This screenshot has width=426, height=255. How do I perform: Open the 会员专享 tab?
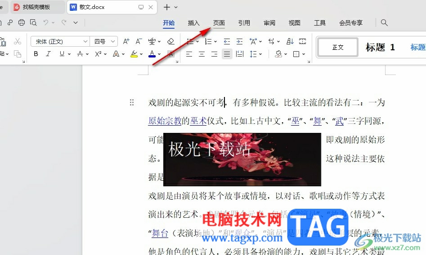click(x=351, y=23)
